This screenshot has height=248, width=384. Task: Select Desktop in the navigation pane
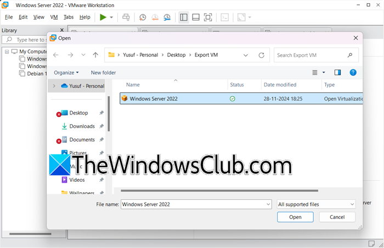78,113
